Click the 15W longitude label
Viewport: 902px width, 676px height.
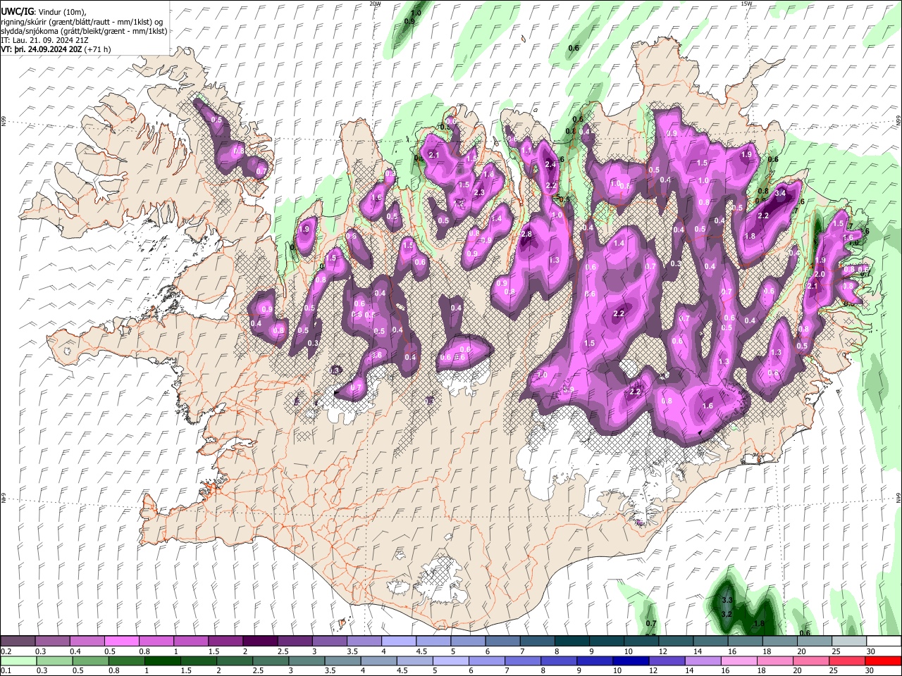[x=746, y=4]
